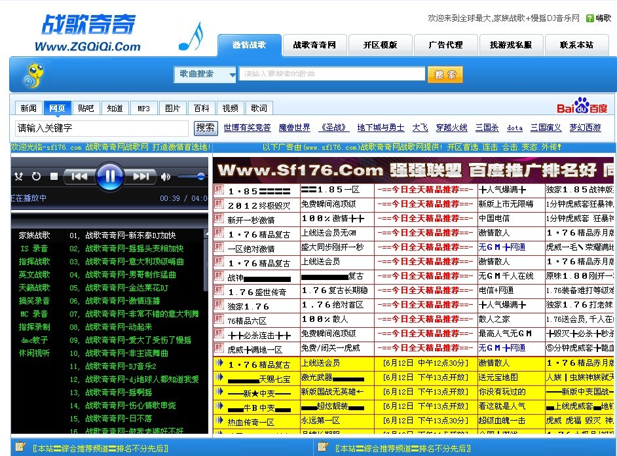
Task: Click the shuffle playback mode icon
Action: click(x=18, y=176)
